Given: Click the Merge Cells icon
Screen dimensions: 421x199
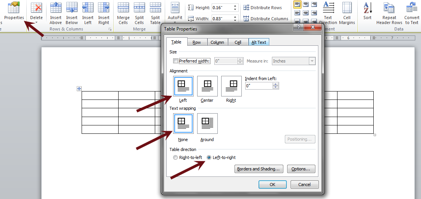Looking at the screenshot, I should click(123, 8).
